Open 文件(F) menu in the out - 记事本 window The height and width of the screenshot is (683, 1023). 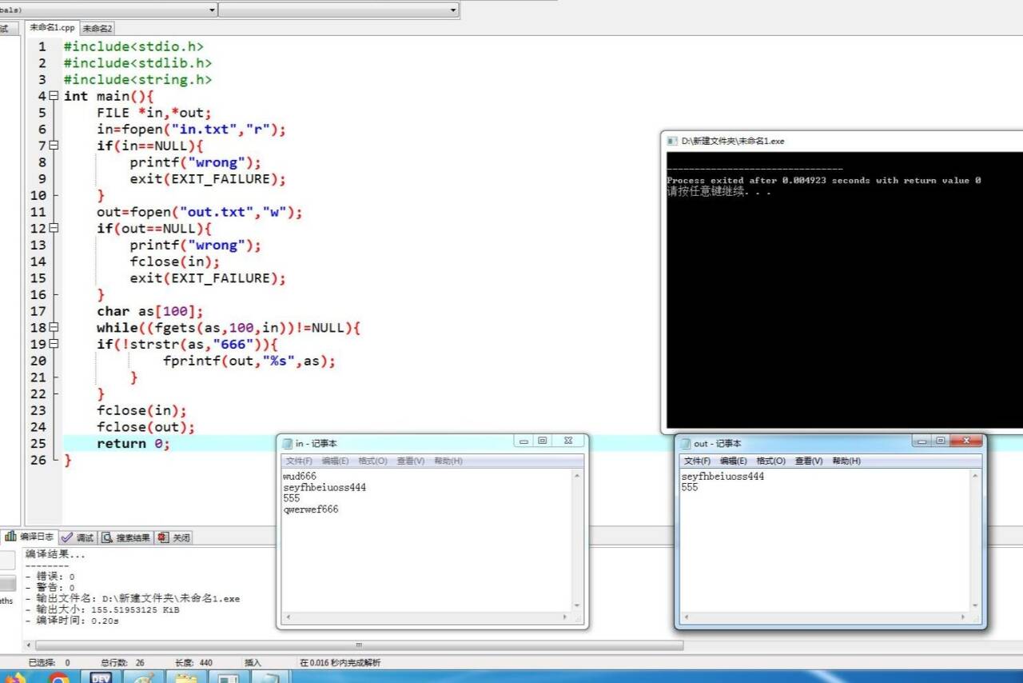coord(697,461)
